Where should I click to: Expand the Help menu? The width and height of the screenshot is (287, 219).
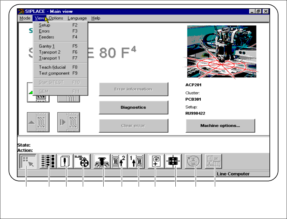click(x=96, y=18)
